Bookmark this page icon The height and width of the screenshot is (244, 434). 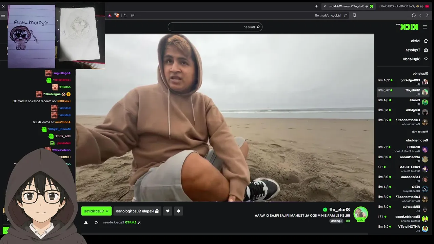tap(354, 15)
